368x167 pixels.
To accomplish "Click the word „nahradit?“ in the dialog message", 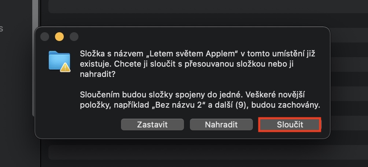I will click(x=96, y=74).
